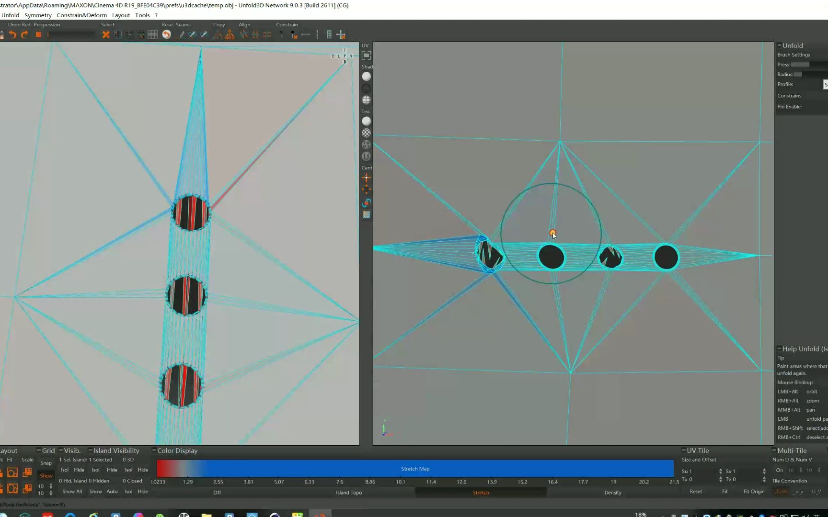Click the orange X deselect icon
Image resolution: width=828 pixels, height=517 pixels.
[106, 34]
